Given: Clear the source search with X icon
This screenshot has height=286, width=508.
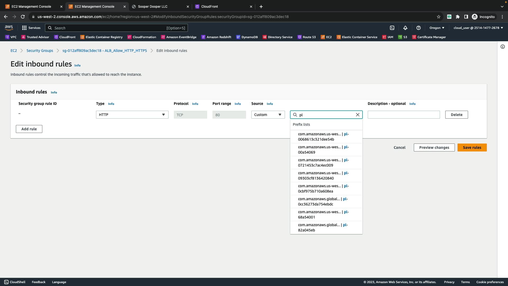Looking at the screenshot, I should click(357, 115).
